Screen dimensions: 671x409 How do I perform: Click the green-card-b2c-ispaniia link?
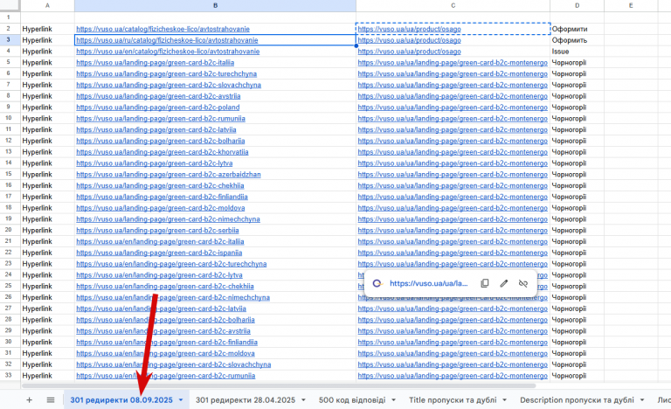159,253
